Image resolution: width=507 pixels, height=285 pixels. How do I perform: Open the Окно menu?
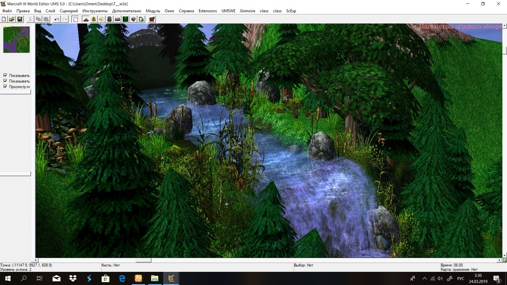[x=170, y=11]
